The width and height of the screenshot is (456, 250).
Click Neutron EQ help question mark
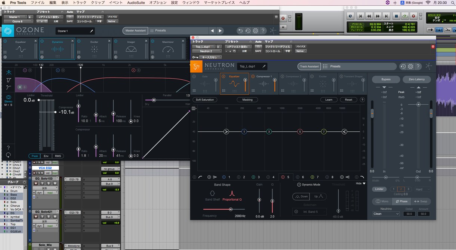click(x=362, y=100)
